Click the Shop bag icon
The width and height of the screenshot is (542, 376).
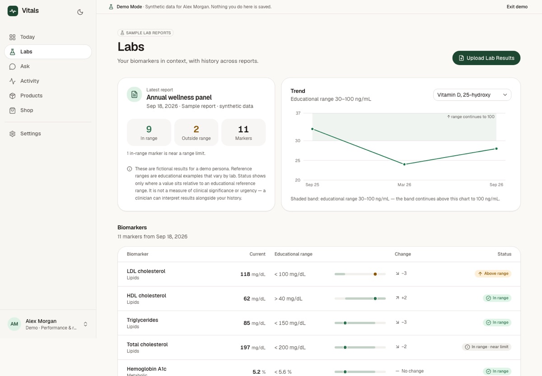[13, 110]
